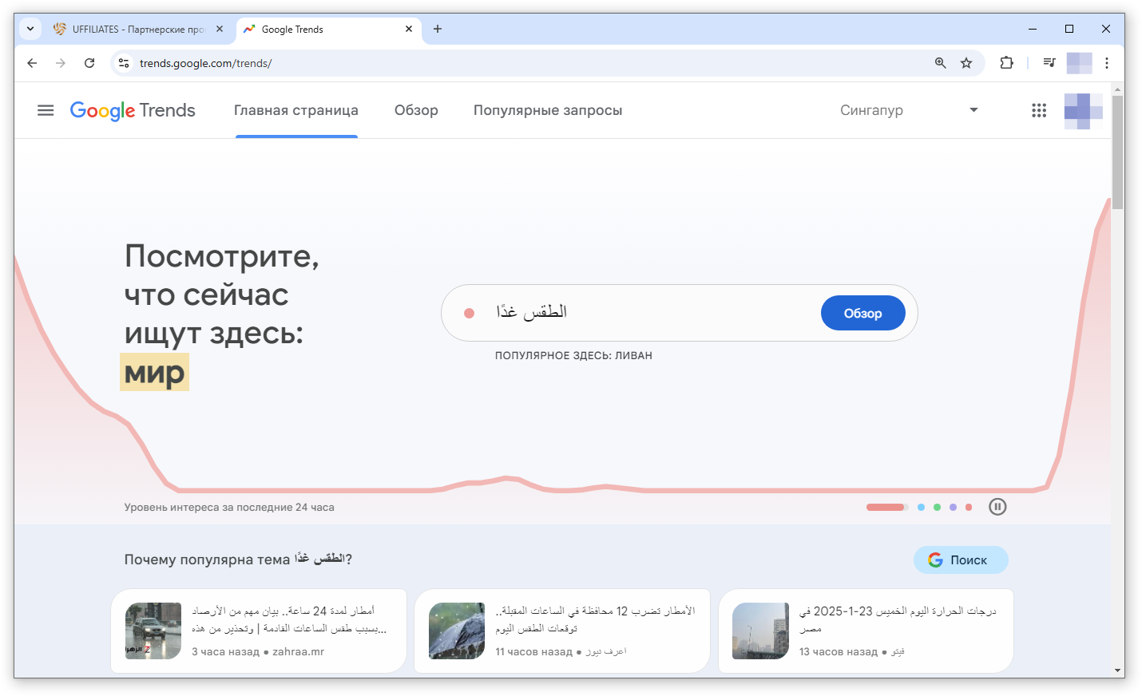Go forward in browser
1142x696 pixels.
coord(61,63)
